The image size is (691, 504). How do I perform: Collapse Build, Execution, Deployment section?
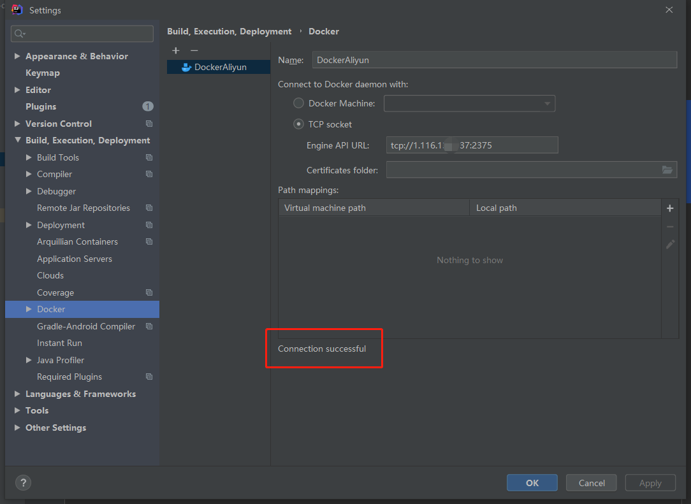click(x=17, y=140)
